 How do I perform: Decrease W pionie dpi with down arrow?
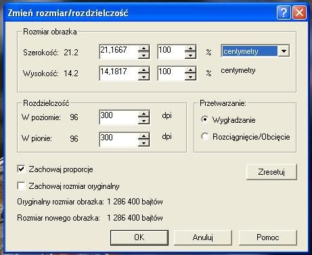pyautogui.click(x=143, y=143)
